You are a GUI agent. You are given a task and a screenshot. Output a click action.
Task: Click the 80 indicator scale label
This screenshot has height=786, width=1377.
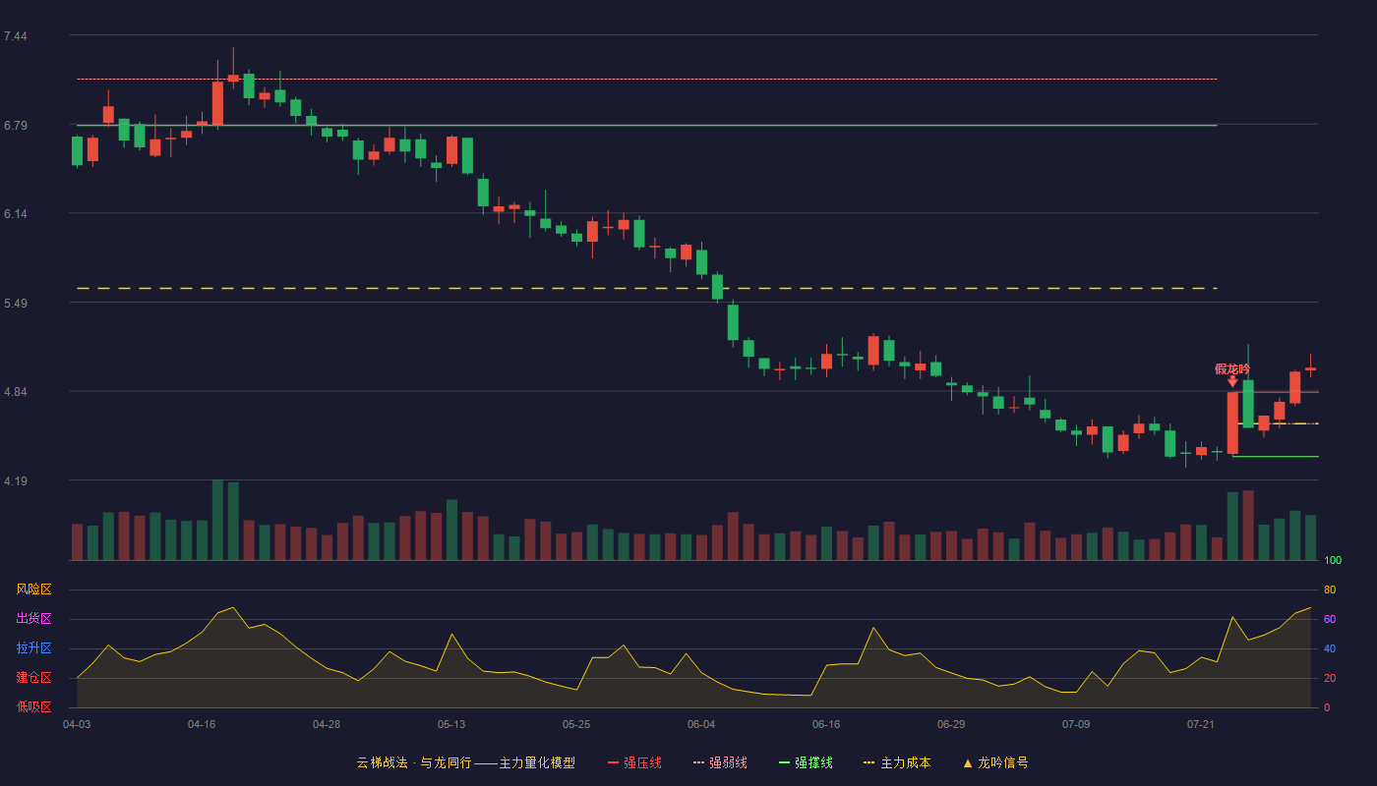1330,589
